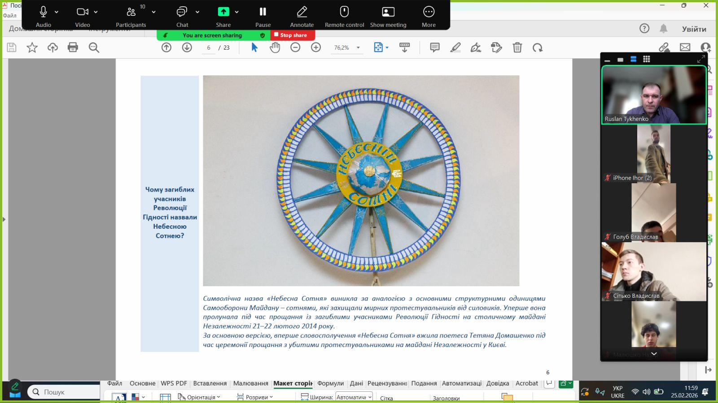Click the Увійти sign-in button

694,29
